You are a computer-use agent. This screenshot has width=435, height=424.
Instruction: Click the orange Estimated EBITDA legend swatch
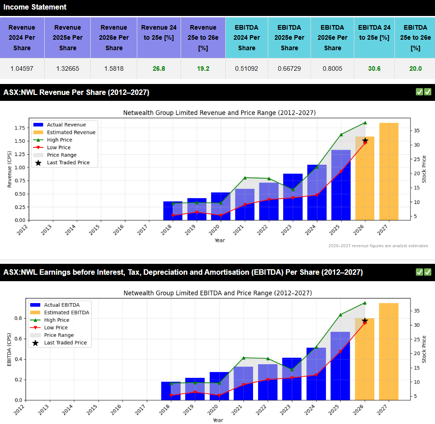[35, 313]
